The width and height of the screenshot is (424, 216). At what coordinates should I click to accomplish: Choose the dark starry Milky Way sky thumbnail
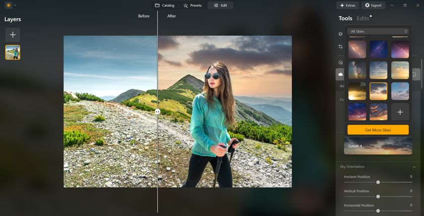357,70
